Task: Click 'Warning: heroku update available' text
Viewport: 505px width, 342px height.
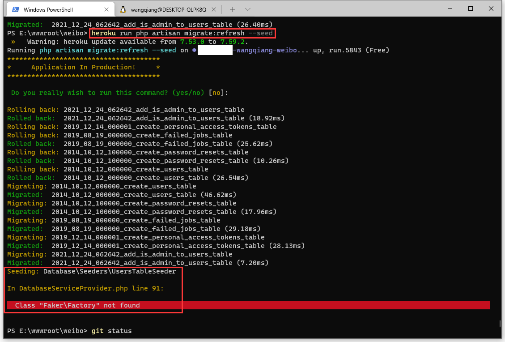Action: pos(137,42)
